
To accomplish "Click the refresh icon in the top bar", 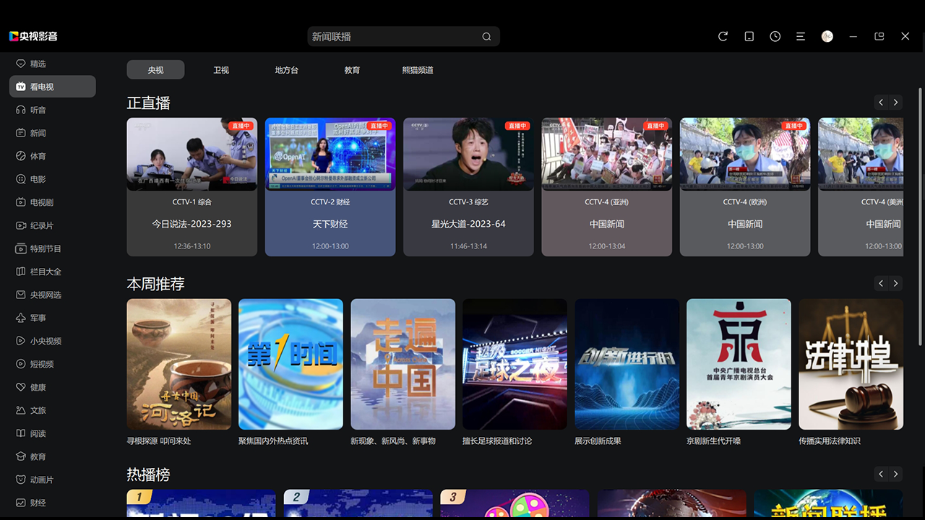I will click(x=723, y=36).
